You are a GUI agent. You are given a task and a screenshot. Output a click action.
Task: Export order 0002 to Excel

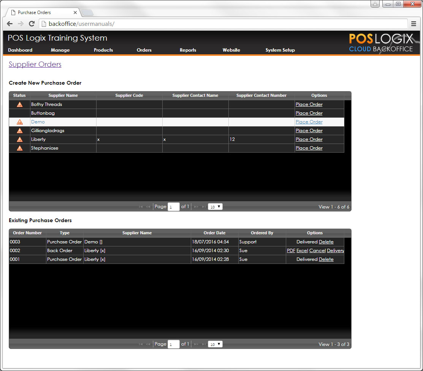click(x=302, y=251)
